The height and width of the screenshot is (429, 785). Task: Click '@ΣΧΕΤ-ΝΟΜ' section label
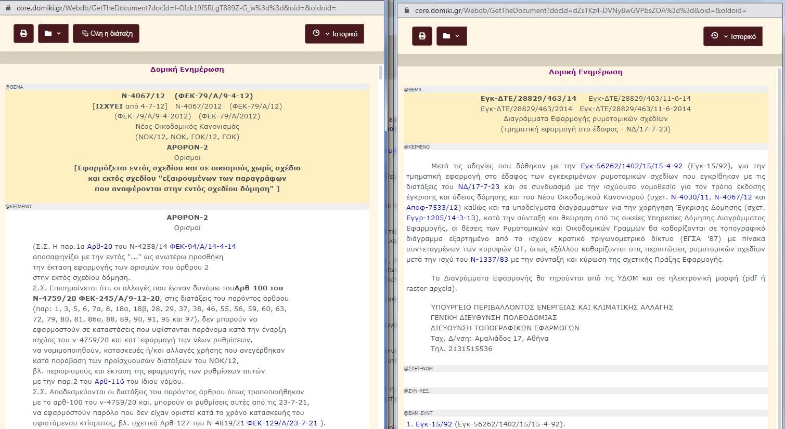419,369
